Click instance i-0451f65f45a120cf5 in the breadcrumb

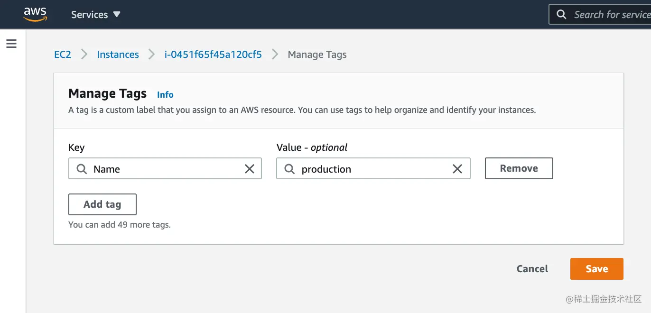(x=213, y=54)
